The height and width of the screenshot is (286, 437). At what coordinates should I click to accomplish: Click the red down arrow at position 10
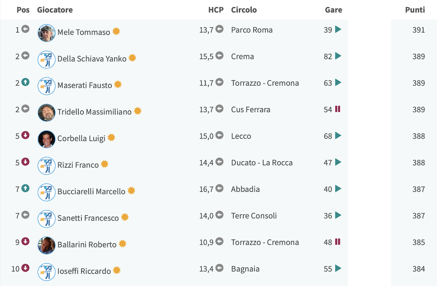click(26, 268)
